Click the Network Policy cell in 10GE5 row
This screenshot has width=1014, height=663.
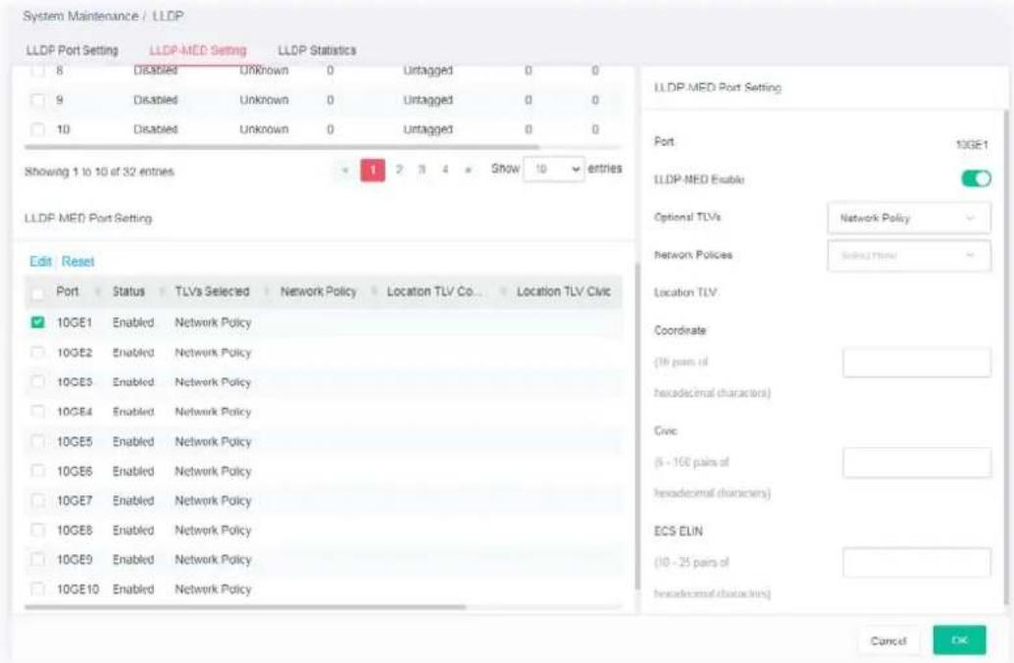(213, 441)
